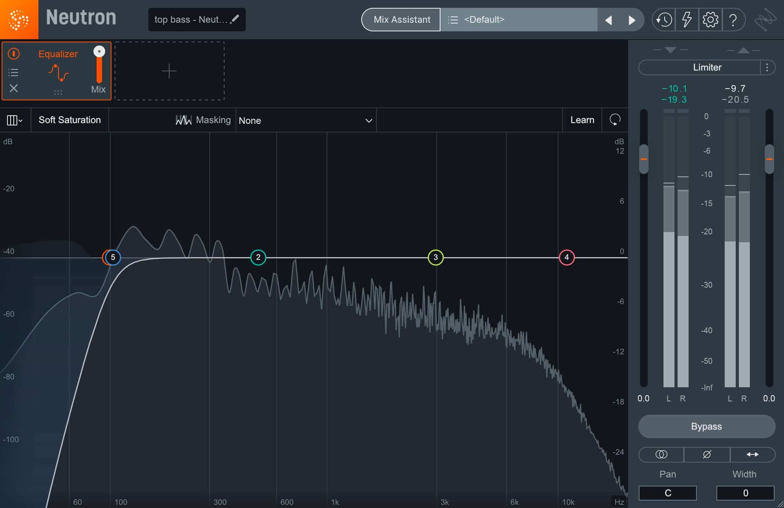Toggle Soft Saturation mode
The width and height of the screenshot is (784, 508).
point(70,120)
